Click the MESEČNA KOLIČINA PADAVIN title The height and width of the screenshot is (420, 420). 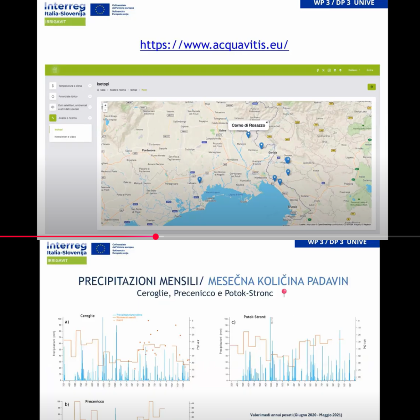(278, 281)
